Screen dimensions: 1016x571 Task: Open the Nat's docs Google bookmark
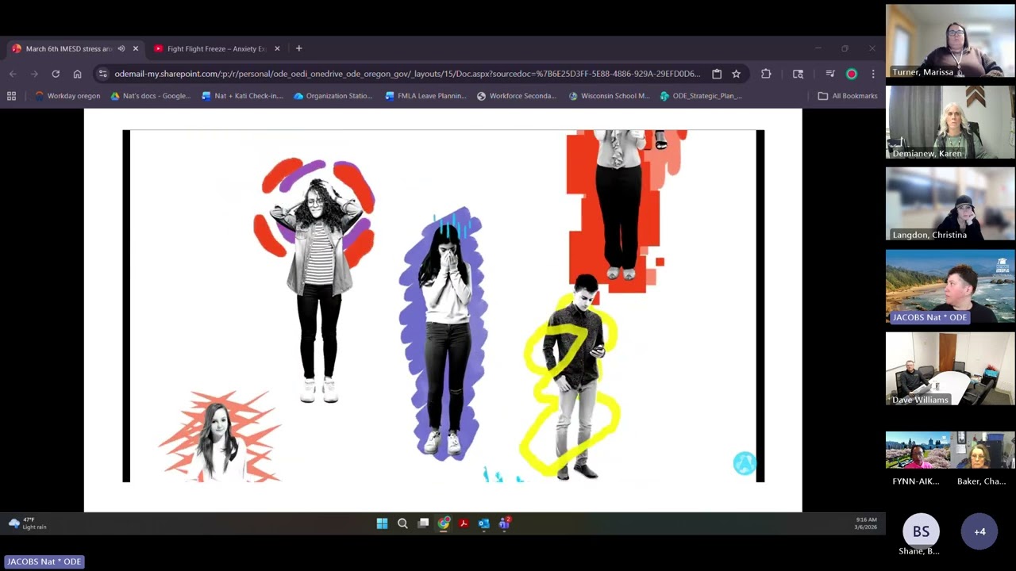tap(151, 96)
